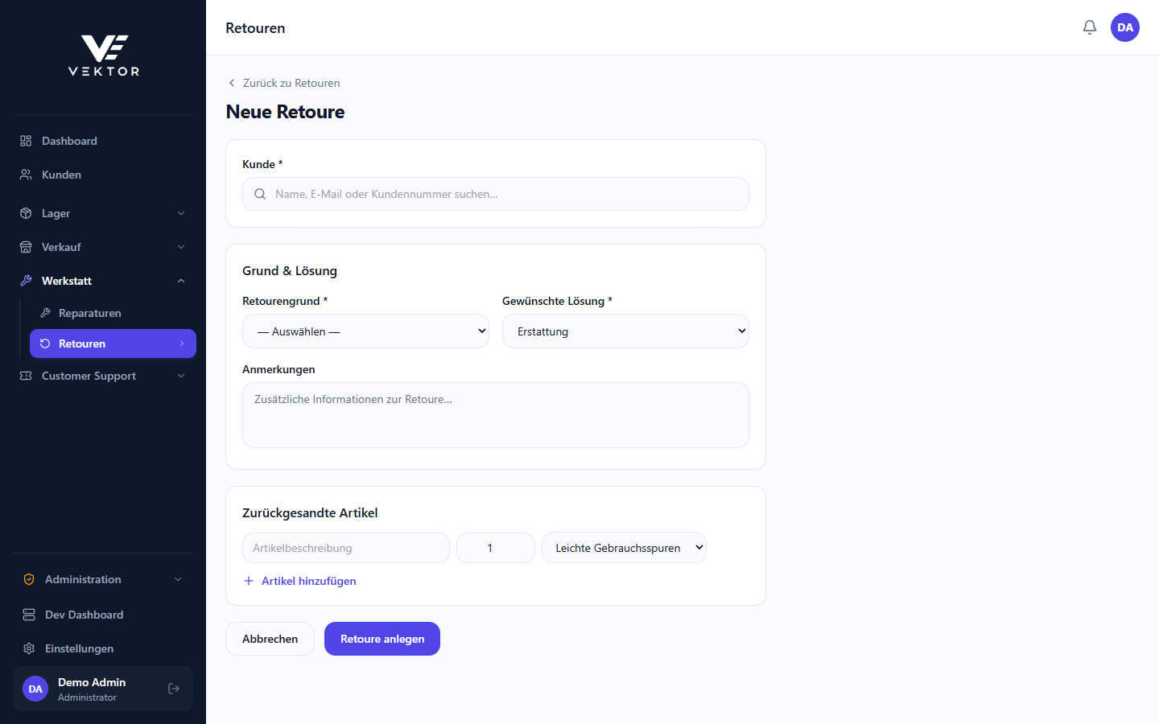
Task: Open the Gewünschte Lösung dropdown
Action: click(x=625, y=331)
